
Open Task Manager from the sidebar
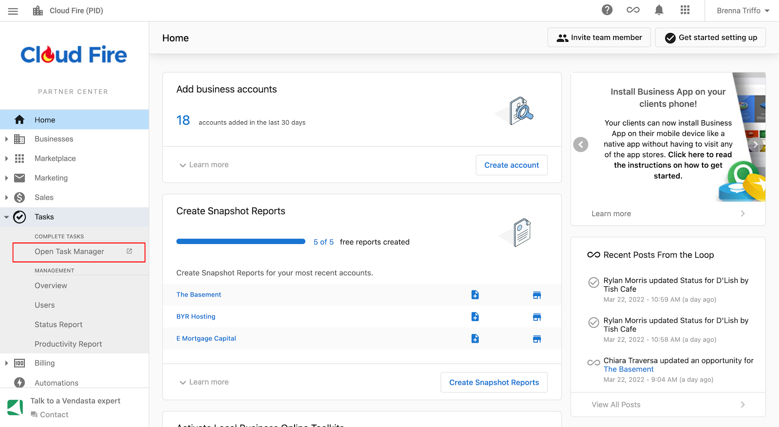pyautogui.click(x=79, y=252)
